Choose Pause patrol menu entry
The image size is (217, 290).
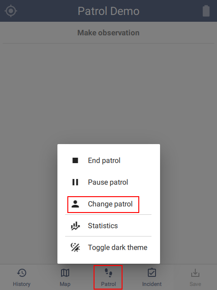click(108, 182)
